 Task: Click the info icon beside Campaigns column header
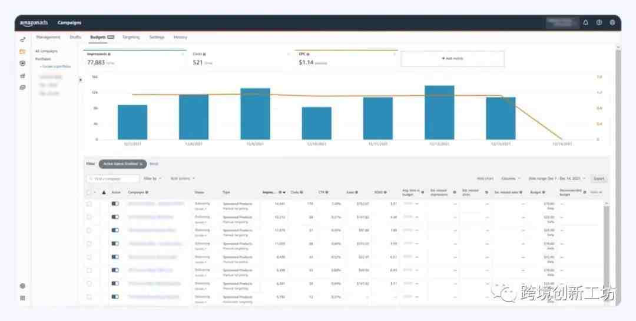pos(147,192)
